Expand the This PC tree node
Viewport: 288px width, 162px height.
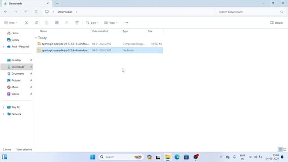click(4, 108)
